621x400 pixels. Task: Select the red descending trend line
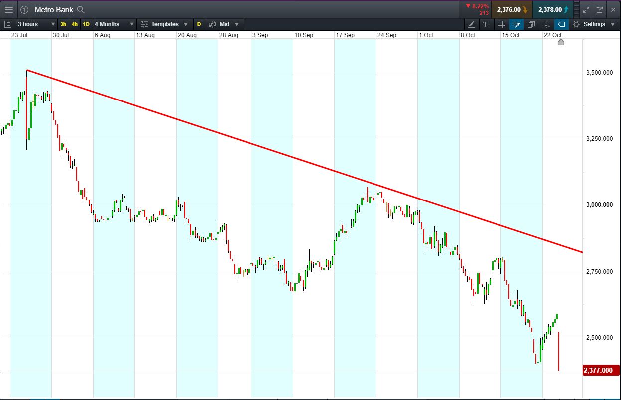pos(304,161)
